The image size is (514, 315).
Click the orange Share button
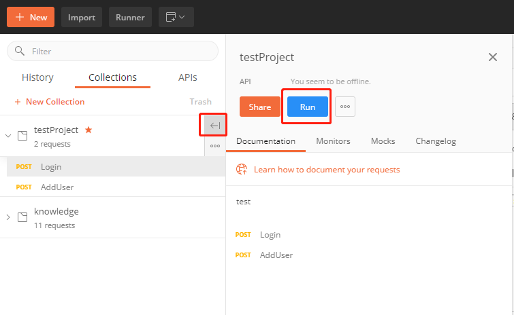pos(259,107)
